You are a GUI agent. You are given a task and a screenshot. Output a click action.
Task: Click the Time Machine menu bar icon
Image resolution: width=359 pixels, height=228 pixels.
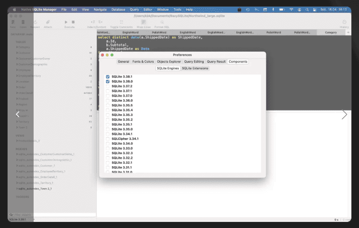pos(247,9)
